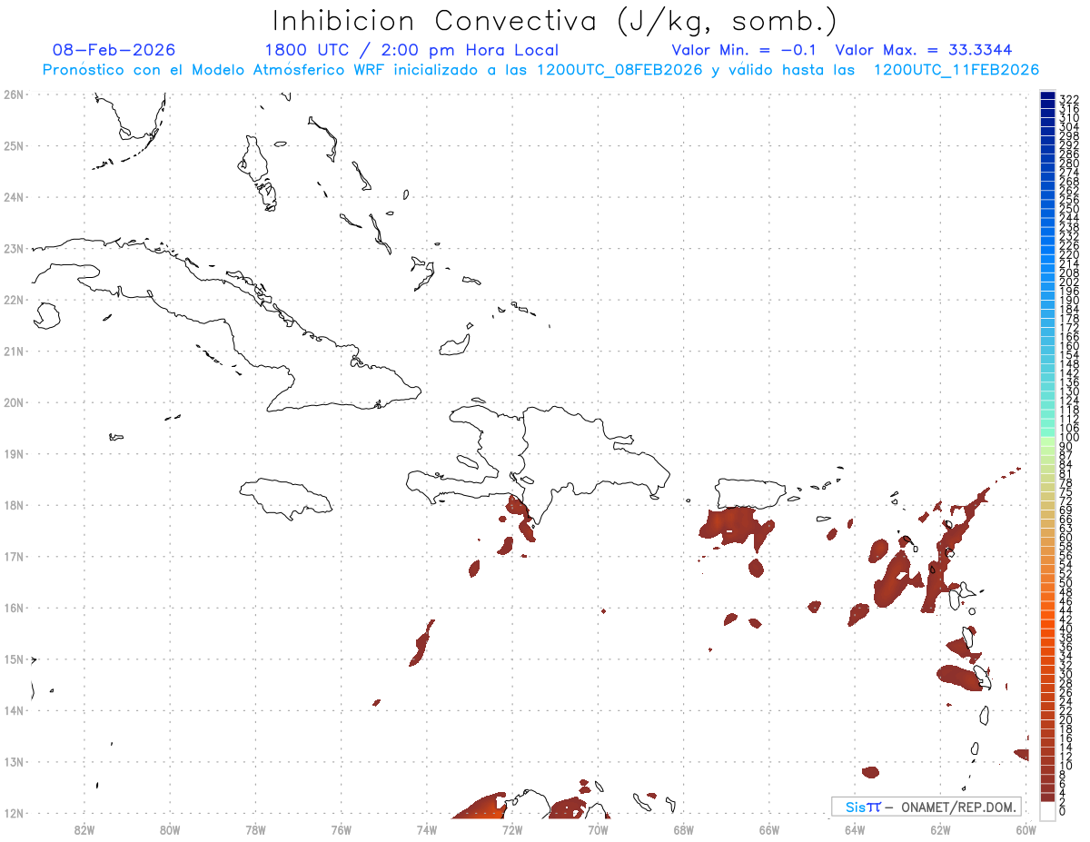The height and width of the screenshot is (842, 1090).
Task: Click the "66W" longitude label
Action: 769,829
